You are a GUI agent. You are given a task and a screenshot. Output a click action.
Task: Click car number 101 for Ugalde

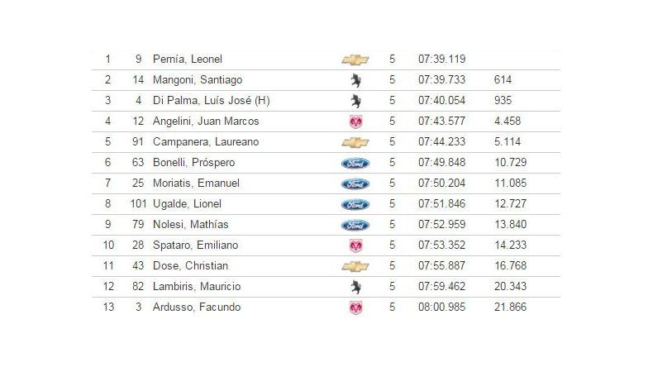(135, 204)
